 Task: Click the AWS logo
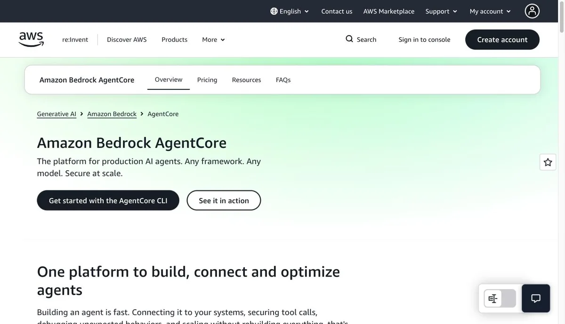pos(31,40)
